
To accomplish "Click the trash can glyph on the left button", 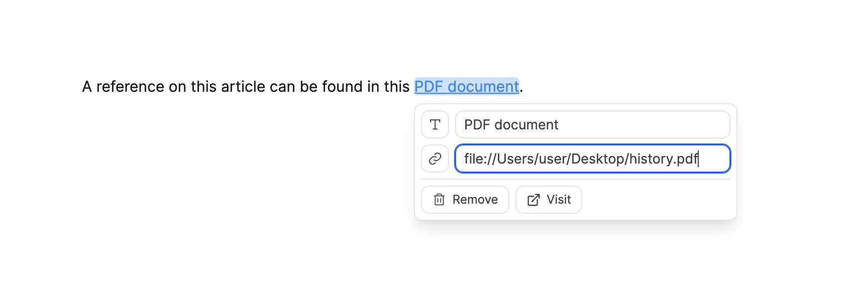I will tap(439, 200).
